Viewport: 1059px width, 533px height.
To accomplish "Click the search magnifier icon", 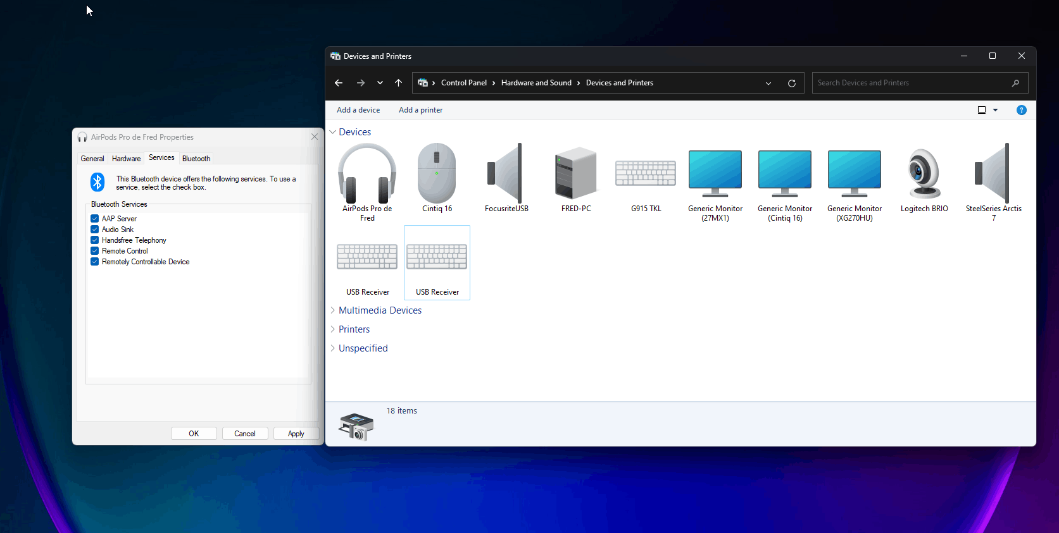I will click(1015, 83).
